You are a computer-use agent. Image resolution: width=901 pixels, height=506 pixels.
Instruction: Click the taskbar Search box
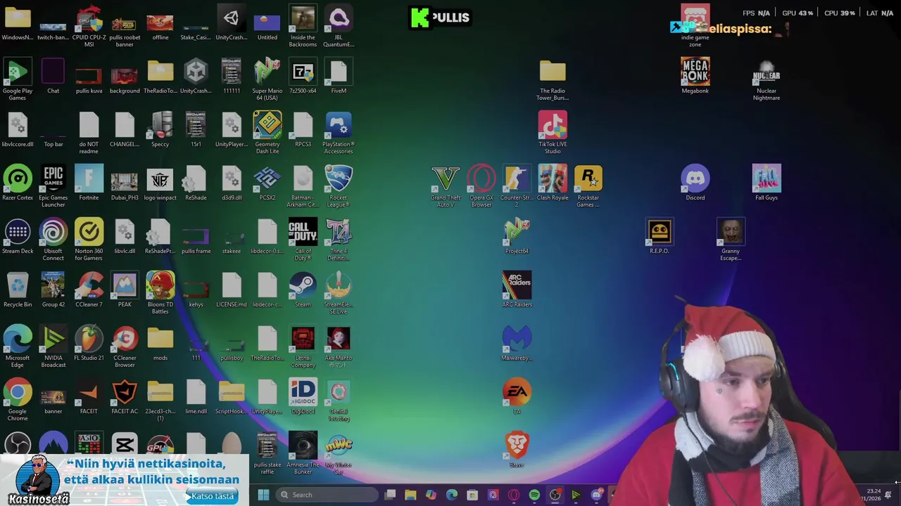(327, 495)
